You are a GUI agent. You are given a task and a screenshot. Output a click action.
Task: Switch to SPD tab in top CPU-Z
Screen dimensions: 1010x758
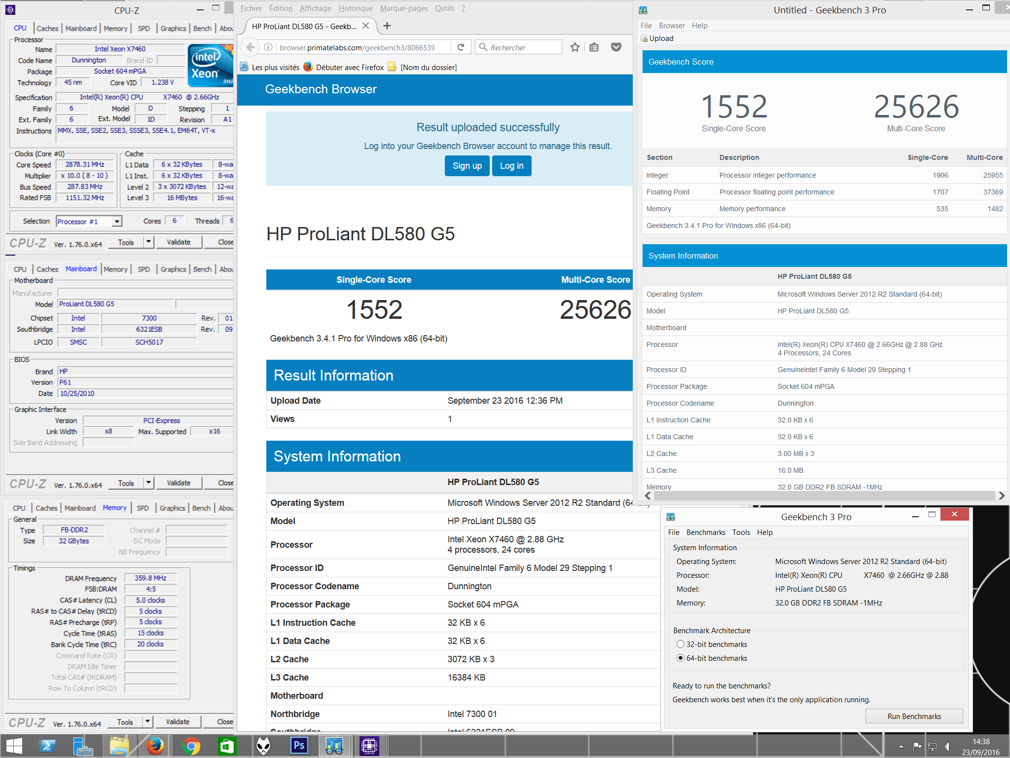tap(144, 28)
